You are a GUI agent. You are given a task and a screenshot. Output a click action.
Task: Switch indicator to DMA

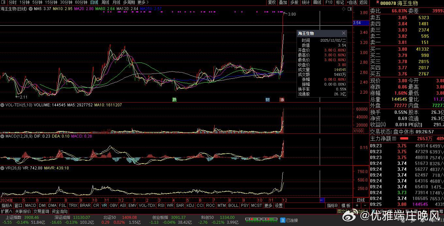(52, 206)
